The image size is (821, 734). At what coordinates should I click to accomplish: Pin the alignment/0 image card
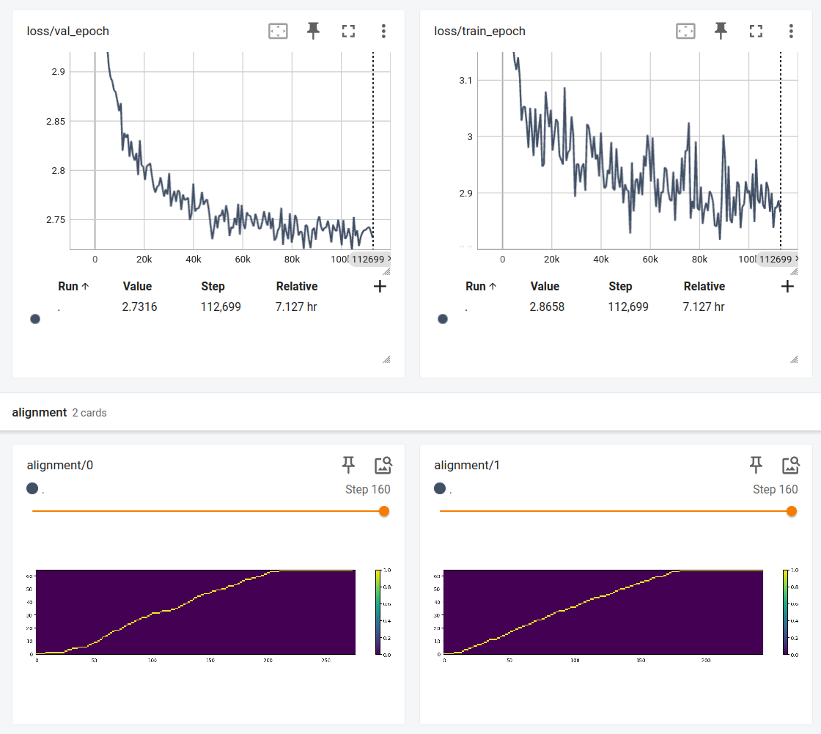point(348,465)
